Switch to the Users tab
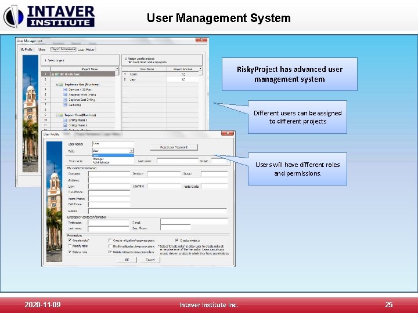The image size is (418, 313). 42,49
